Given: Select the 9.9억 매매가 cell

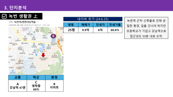Looking at the screenshot, I should click(86, 30).
